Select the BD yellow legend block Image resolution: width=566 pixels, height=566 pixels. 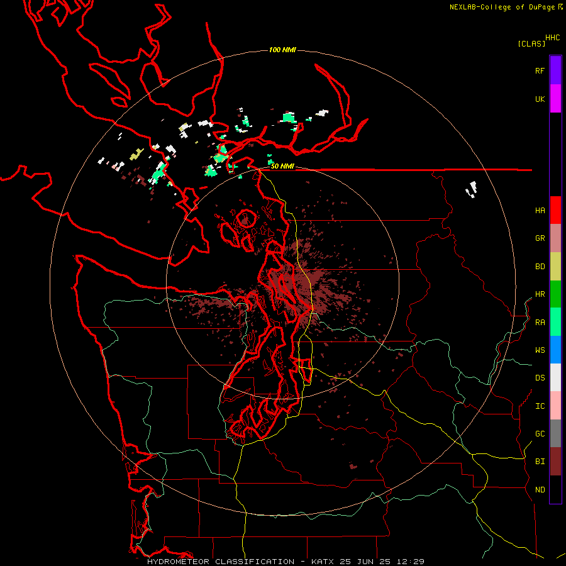(555, 267)
